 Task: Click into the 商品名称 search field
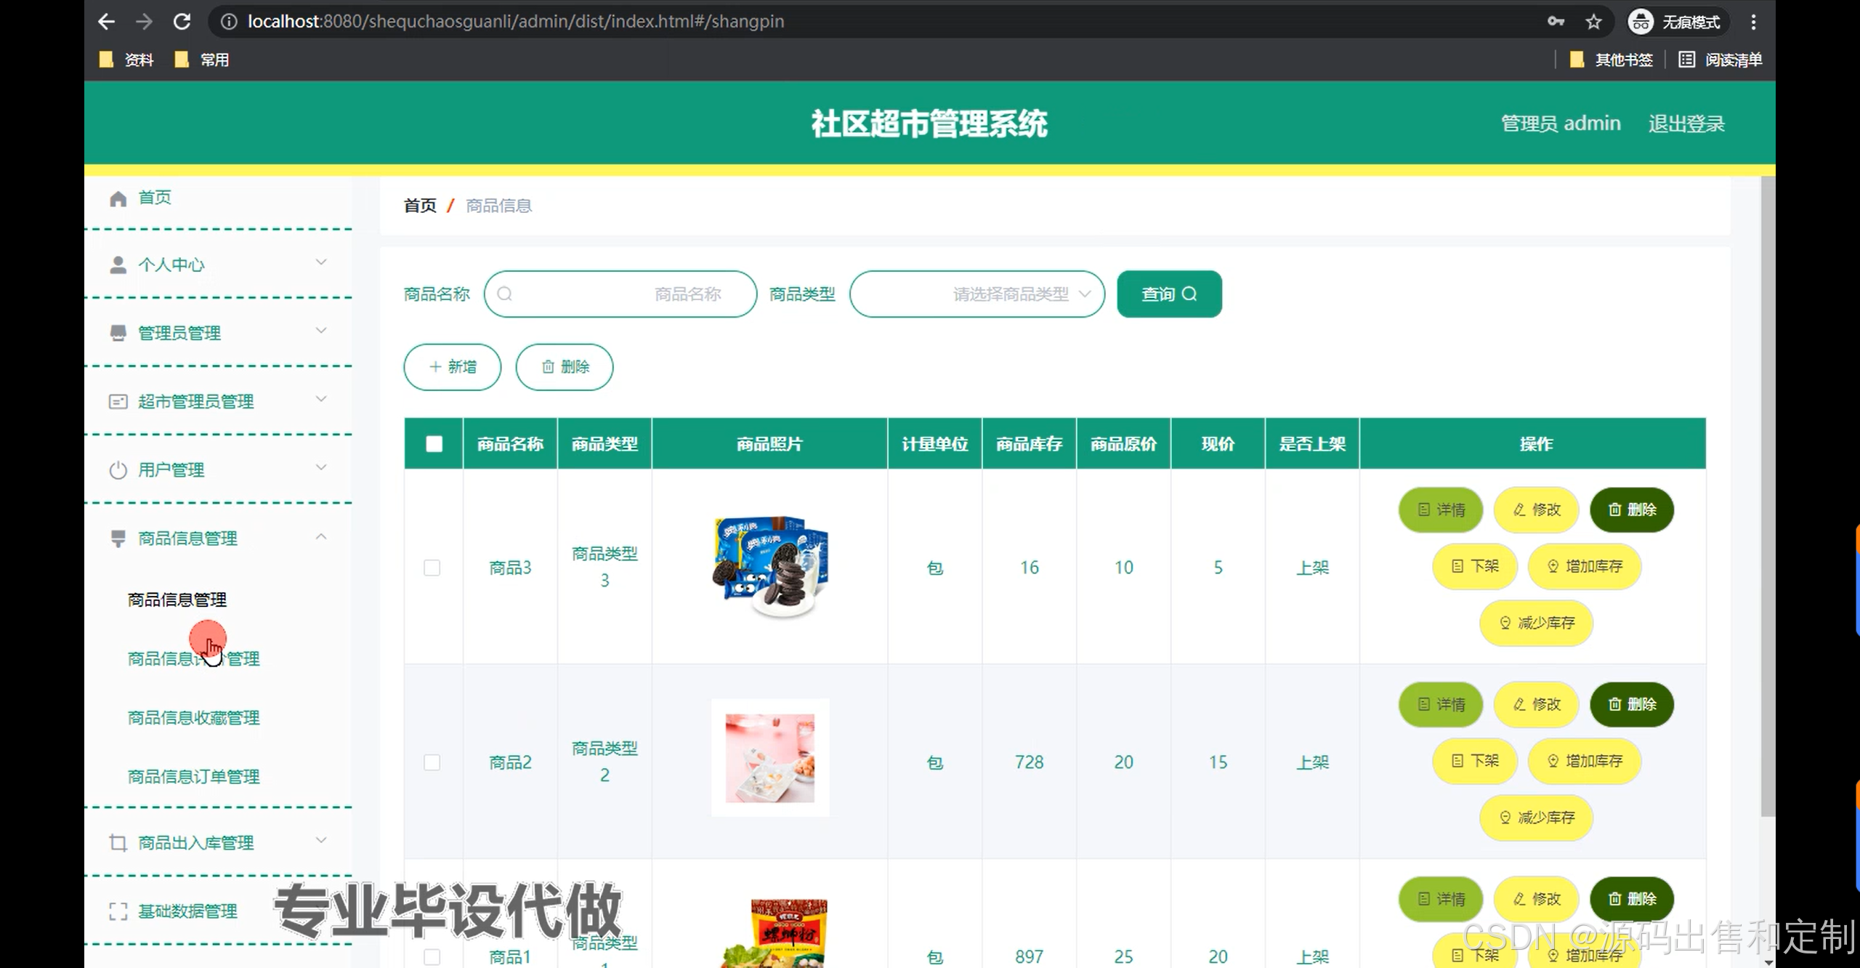[621, 294]
